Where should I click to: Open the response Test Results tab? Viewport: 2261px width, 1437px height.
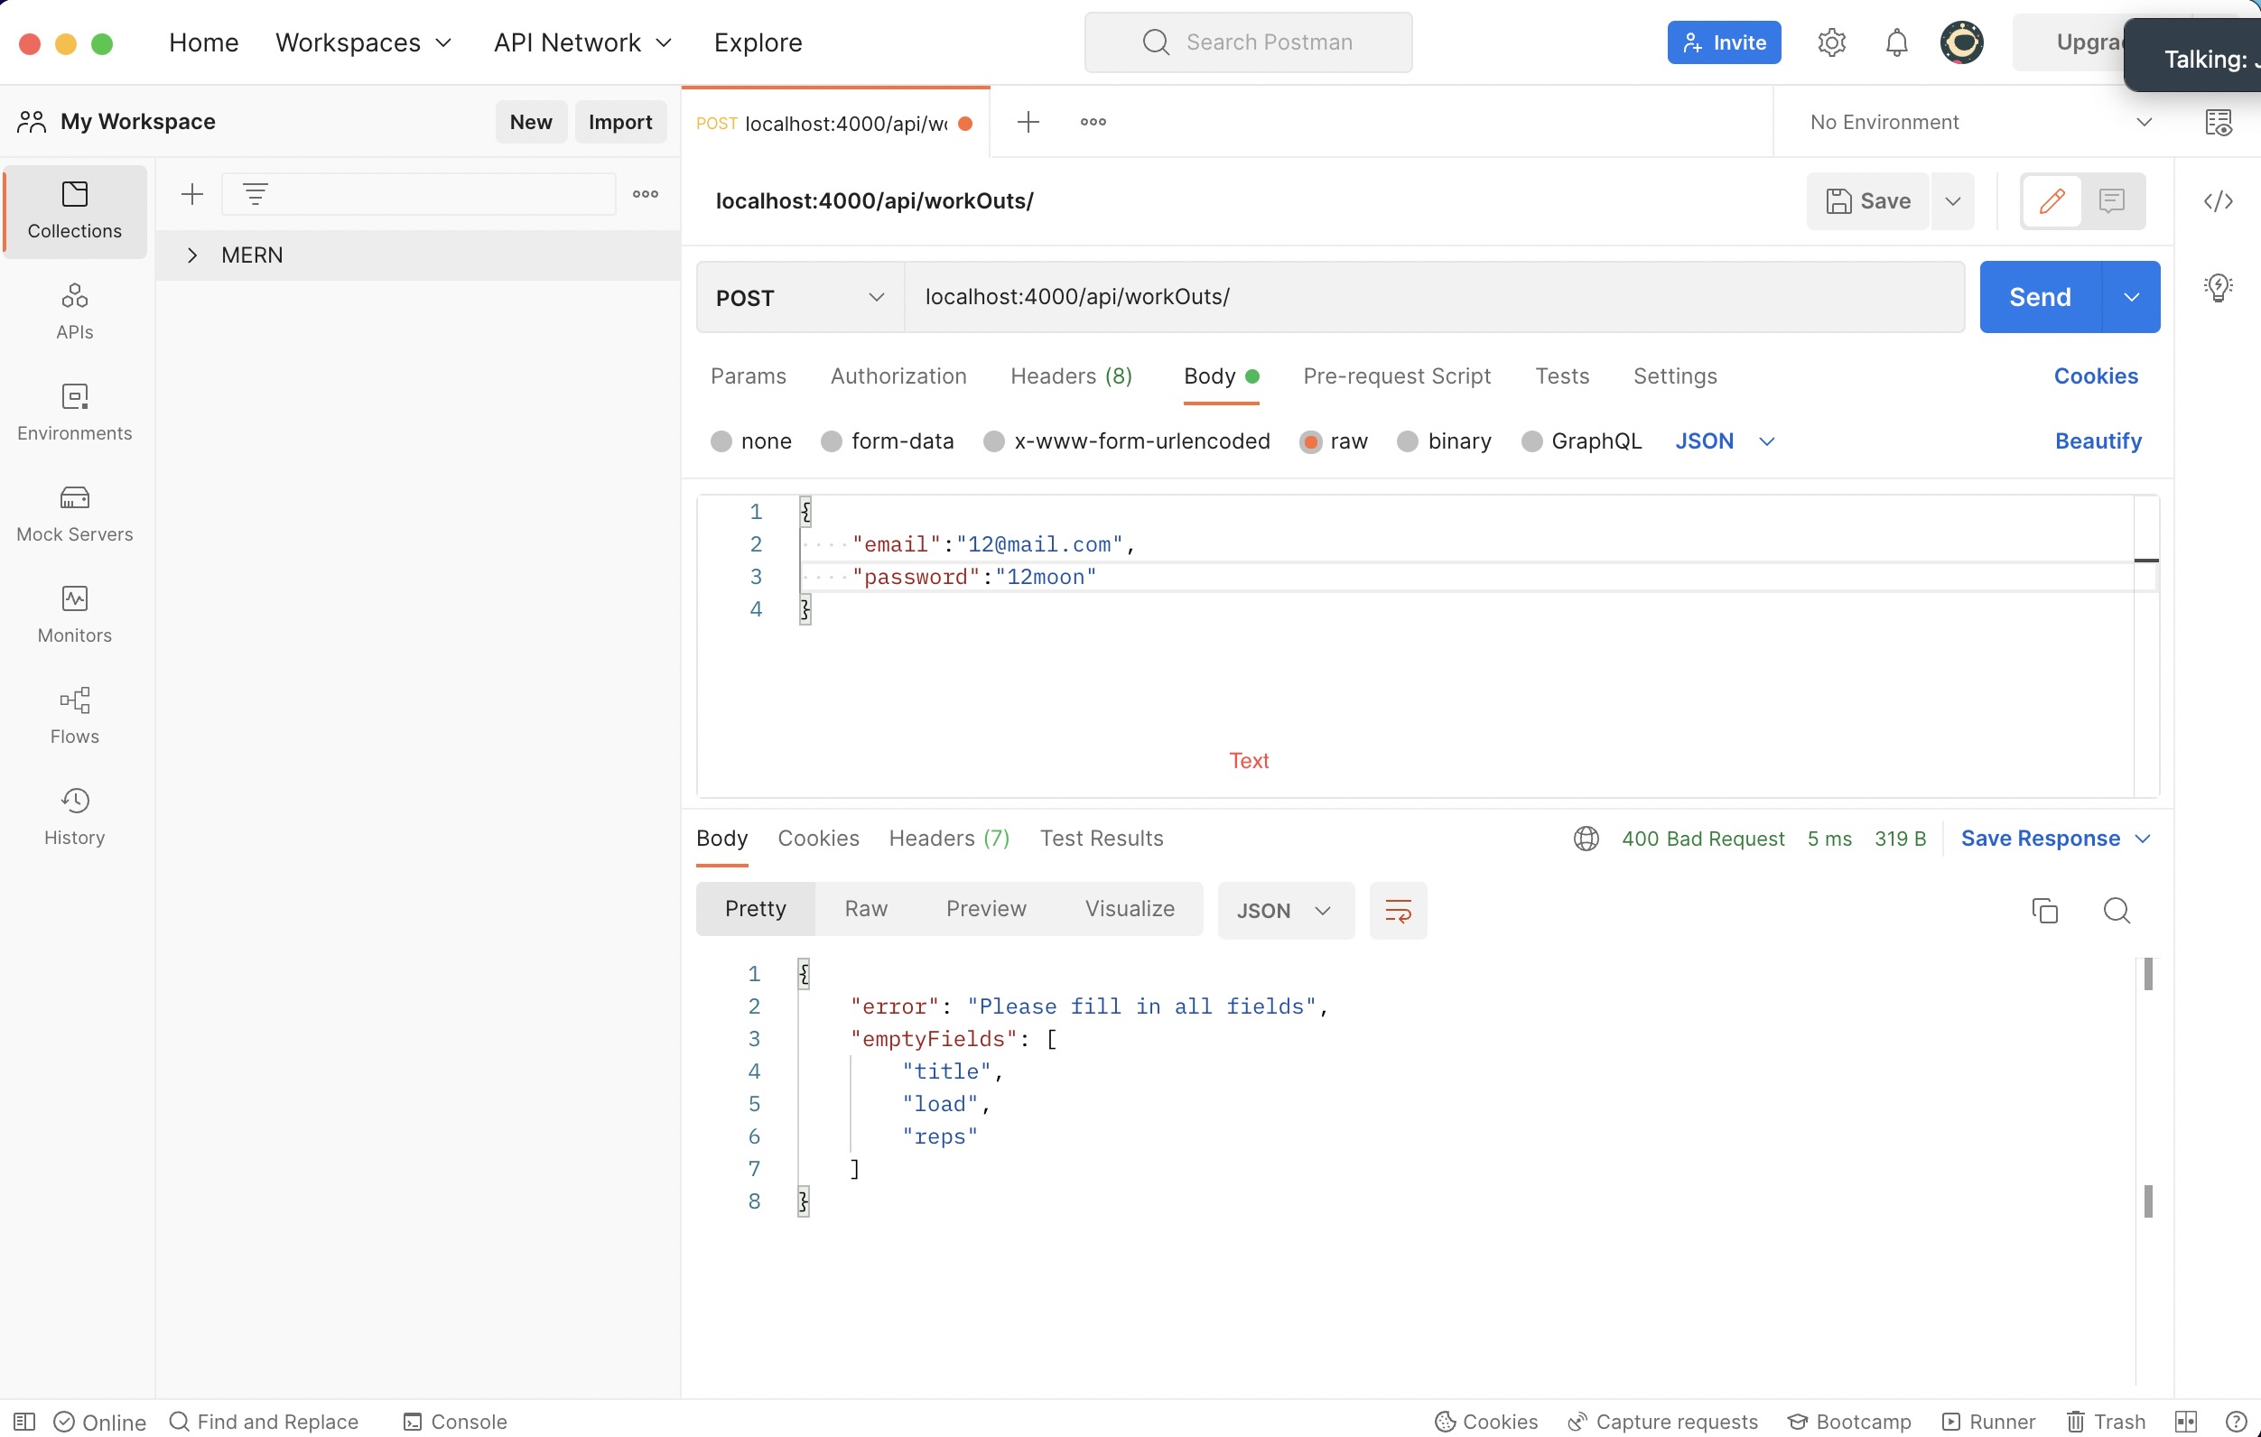[1102, 839]
